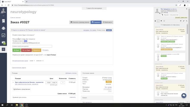Click the Добавить предложение button

22,89
